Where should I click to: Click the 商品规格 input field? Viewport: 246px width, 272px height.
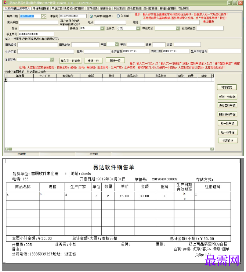37,45
